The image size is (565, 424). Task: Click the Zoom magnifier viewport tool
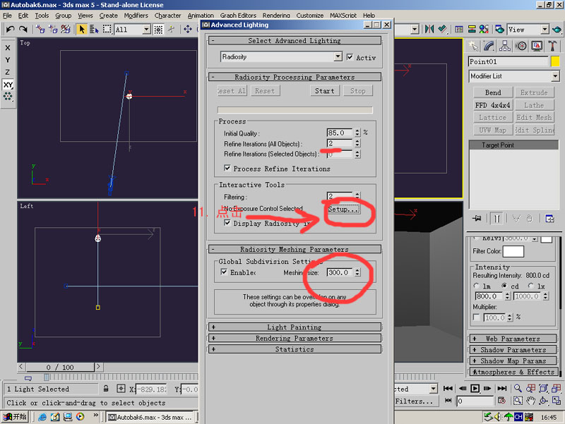[518, 388]
